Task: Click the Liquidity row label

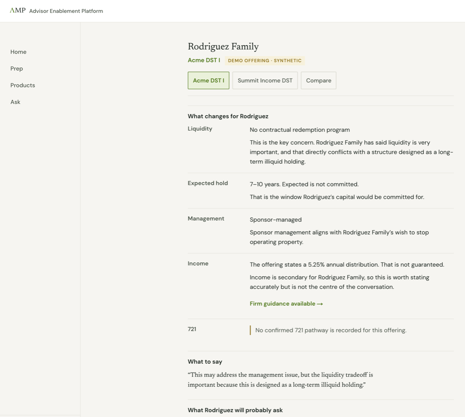Action: [x=200, y=129]
